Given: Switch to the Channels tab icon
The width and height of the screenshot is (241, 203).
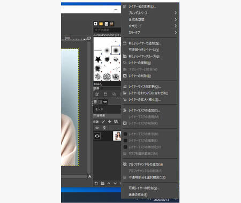Looking at the screenshot, I should 100,101.
